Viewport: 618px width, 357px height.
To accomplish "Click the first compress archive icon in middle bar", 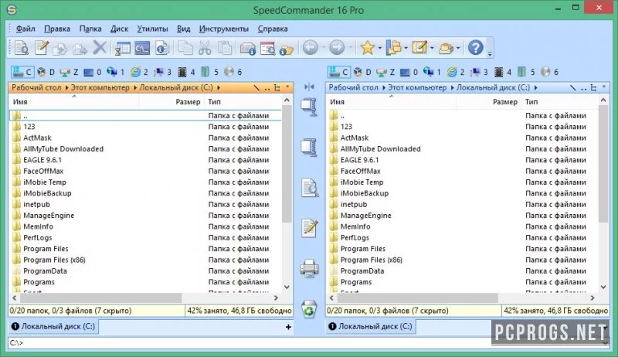I will coord(309,107).
